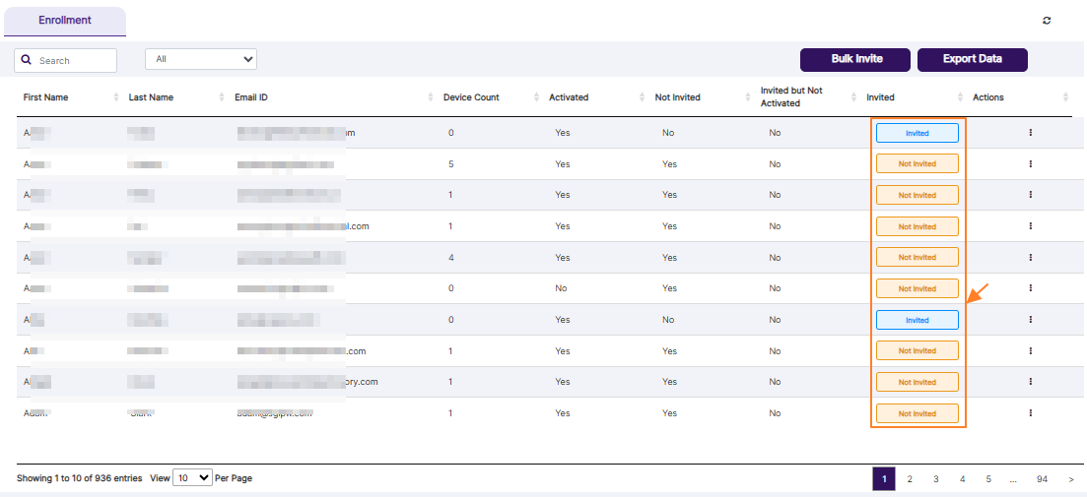
Task: Sort by Actions column arrows
Action: coord(1065,97)
